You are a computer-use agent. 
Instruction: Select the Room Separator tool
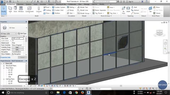click(99, 10)
